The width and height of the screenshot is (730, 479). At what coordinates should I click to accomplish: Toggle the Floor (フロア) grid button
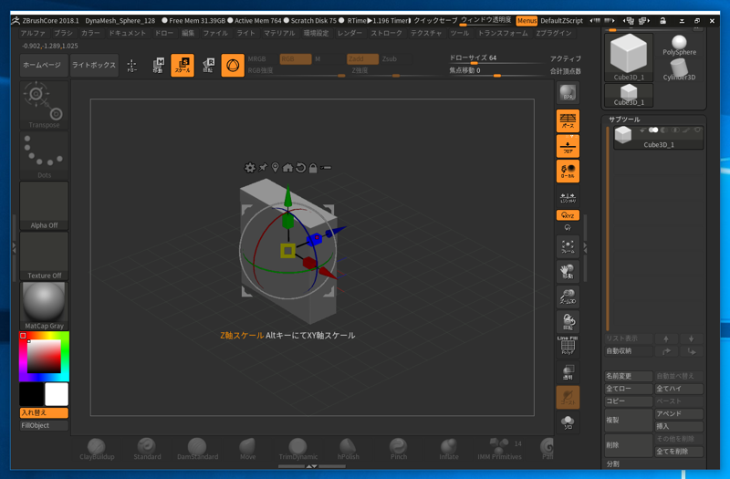(568, 146)
